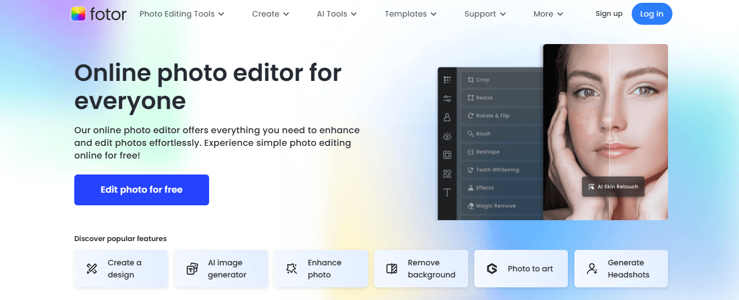739x300 pixels.
Task: Click the paragraph starting 'Our online photo editor'
Action: pyautogui.click(x=217, y=143)
